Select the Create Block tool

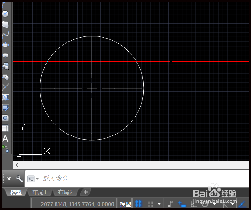click(5, 77)
